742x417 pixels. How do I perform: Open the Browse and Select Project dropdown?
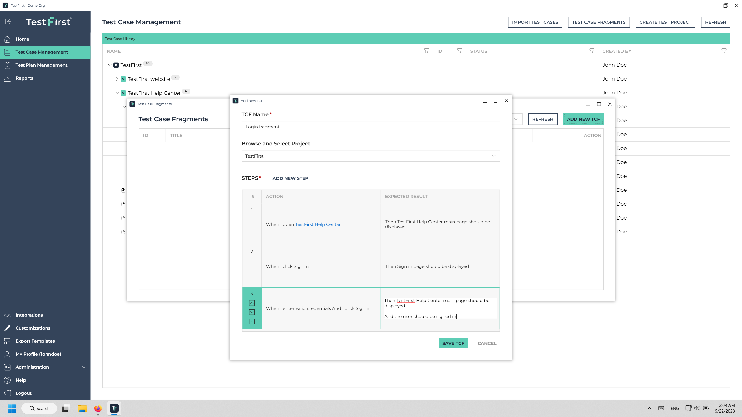pos(371,156)
